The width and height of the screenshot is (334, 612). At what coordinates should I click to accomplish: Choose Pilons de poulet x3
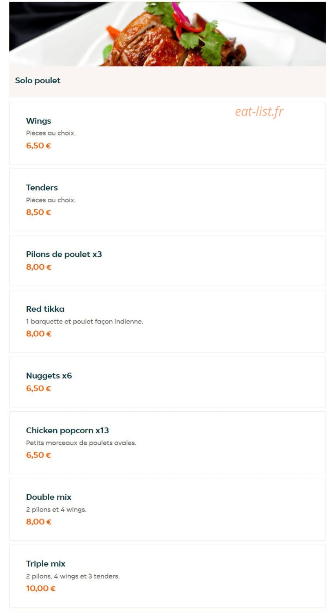(167, 260)
